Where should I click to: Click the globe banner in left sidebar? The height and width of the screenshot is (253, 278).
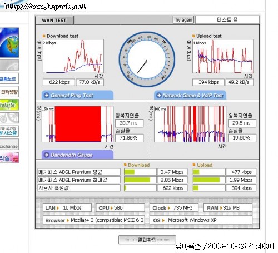[x=9, y=42]
